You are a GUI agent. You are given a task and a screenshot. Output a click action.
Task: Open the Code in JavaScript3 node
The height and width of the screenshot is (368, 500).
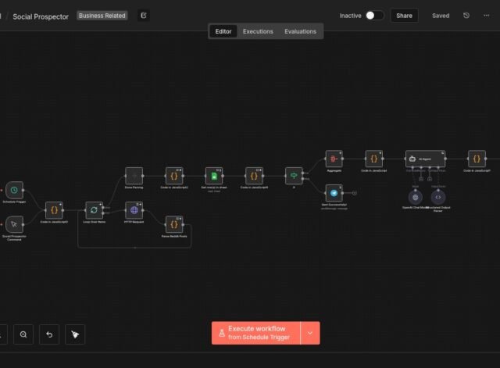[x=54, y=210]
